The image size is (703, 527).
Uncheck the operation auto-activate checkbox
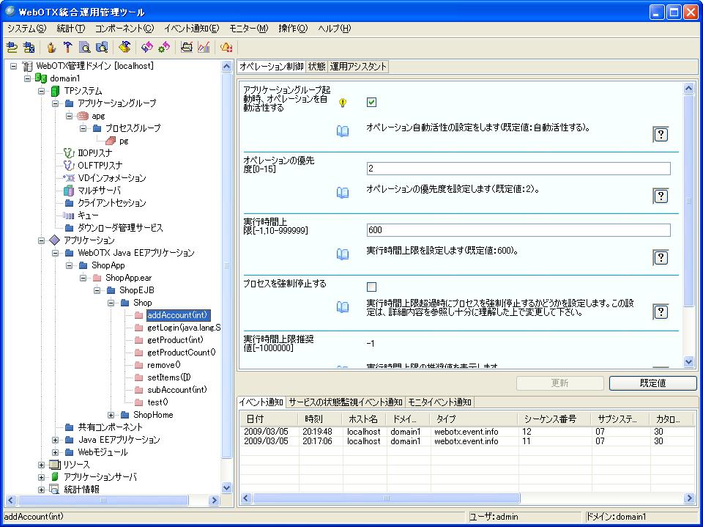[x=371, y=103]
